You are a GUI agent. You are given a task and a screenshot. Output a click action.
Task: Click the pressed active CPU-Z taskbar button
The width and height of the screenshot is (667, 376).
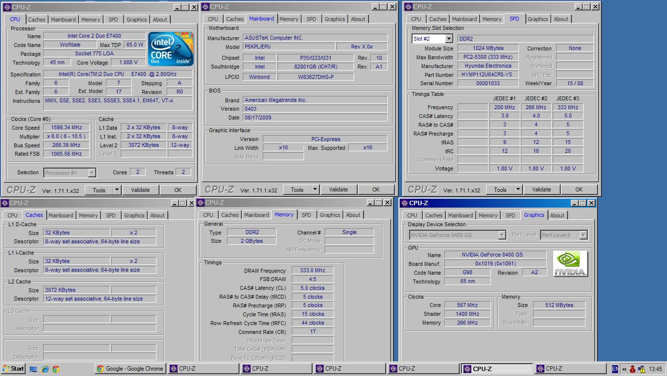pyautogui.click(x=496, y=369)
